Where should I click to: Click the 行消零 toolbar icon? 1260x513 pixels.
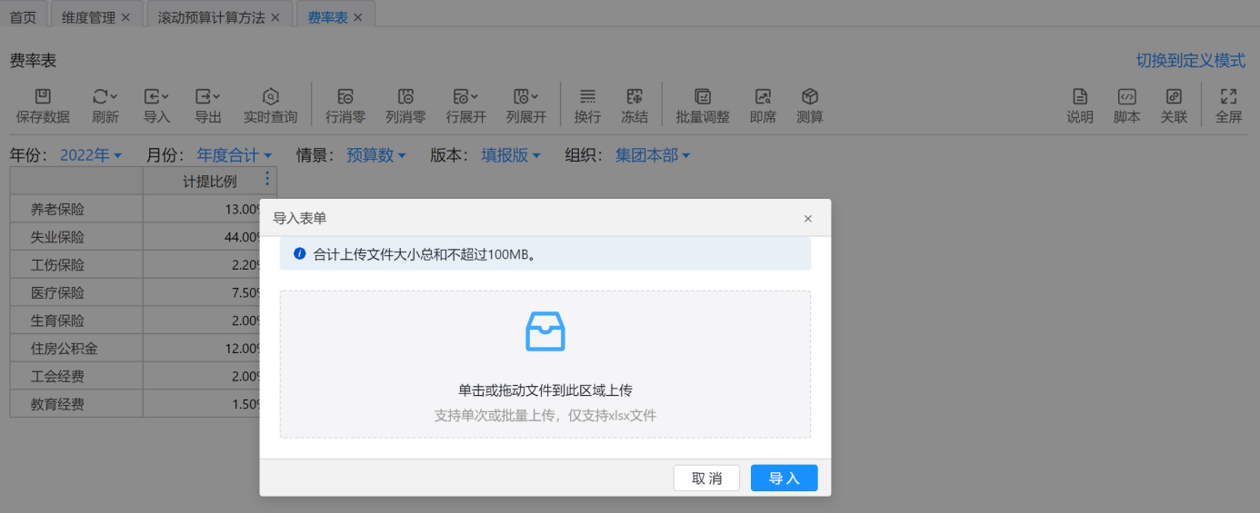(x=345, y=97)
